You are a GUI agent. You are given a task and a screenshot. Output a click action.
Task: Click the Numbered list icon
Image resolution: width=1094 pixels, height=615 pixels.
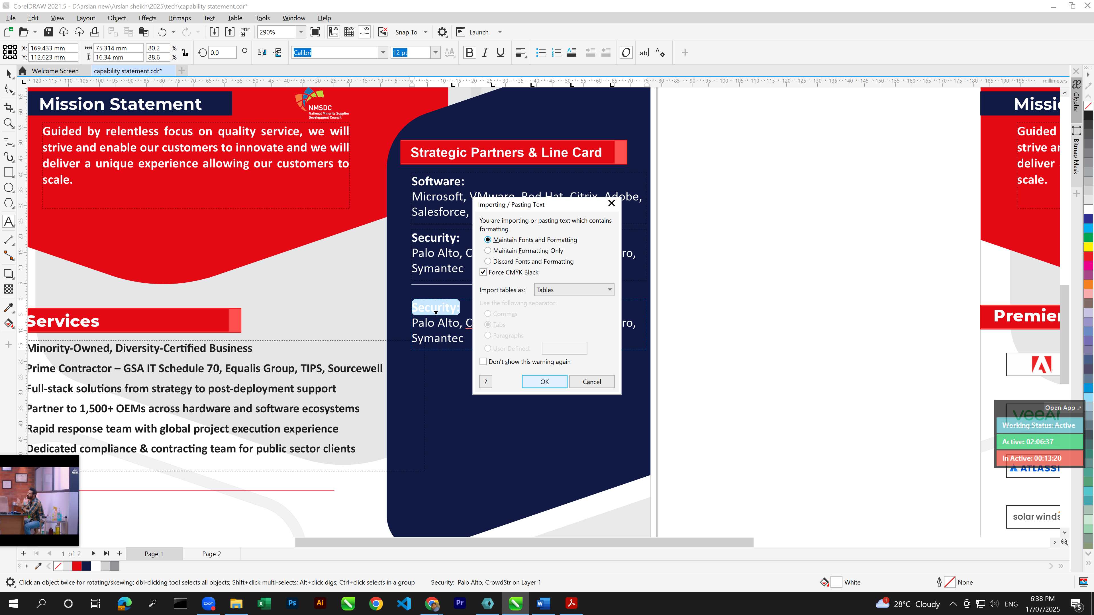click(x=556, y=53)
